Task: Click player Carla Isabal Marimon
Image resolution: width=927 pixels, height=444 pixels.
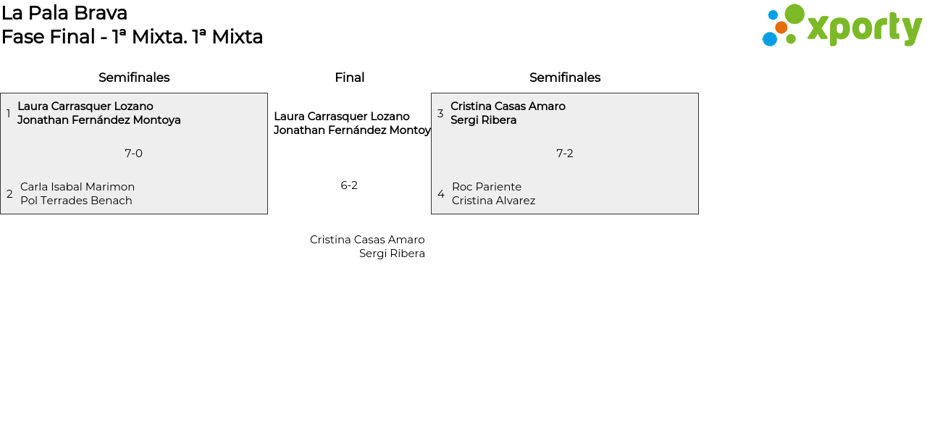Action: [x=77, y=187]
